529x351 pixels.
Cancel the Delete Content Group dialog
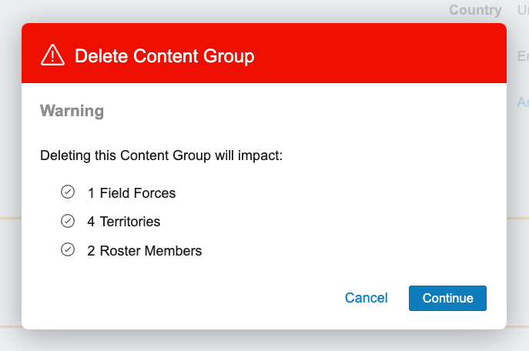pos(367,298)
